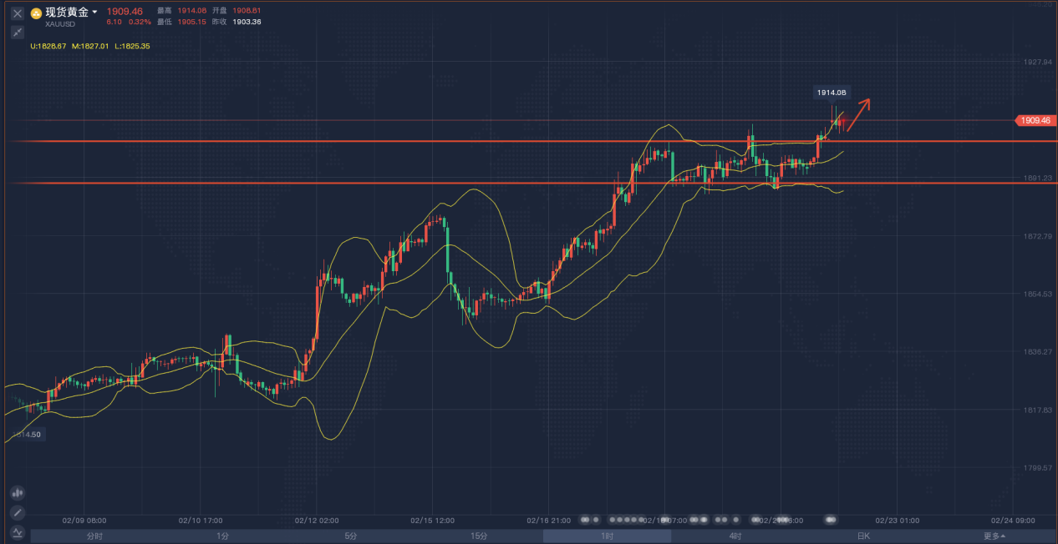Click the large 1909.46 price in the header

point(124,12)
